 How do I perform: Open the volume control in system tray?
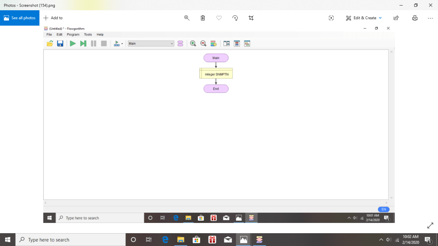tap(389, 240)
